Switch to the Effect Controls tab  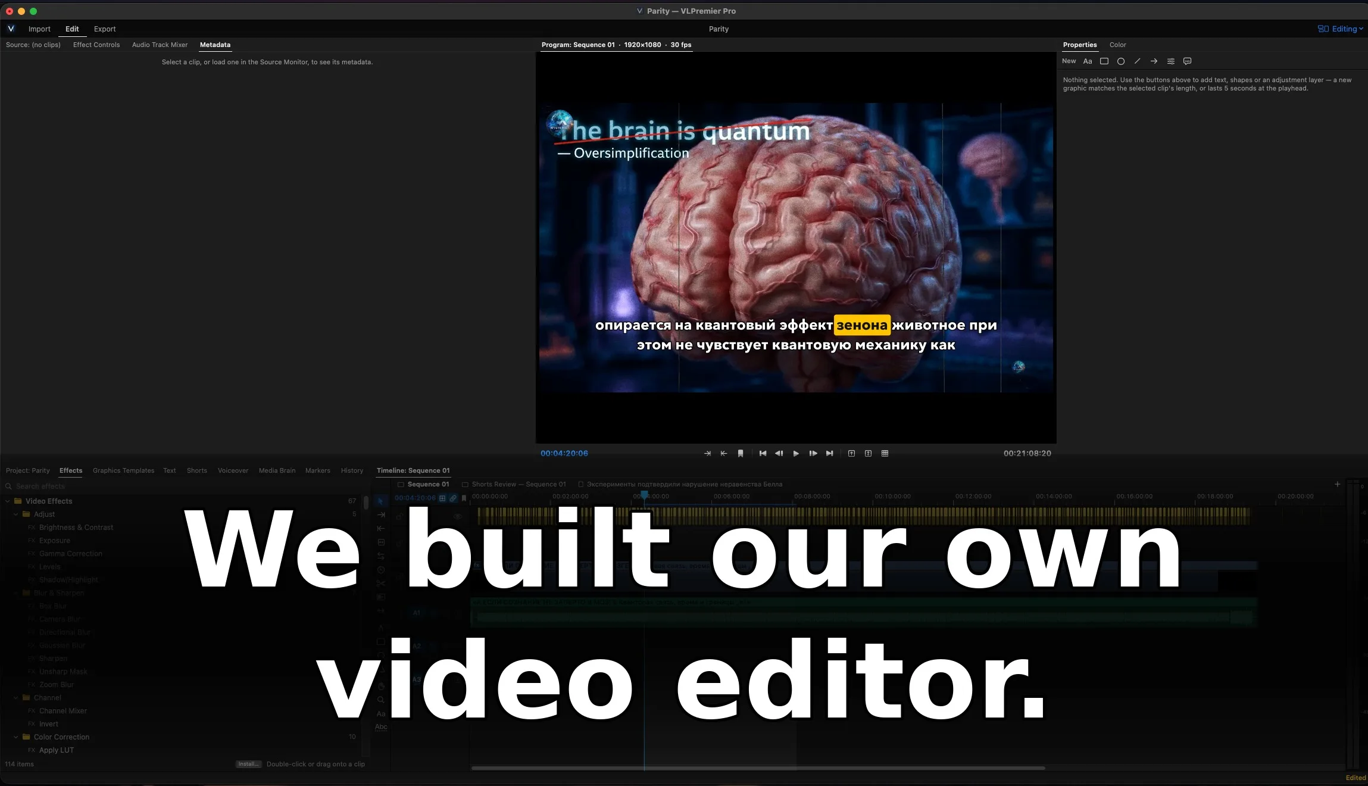[x=96, y=45]
